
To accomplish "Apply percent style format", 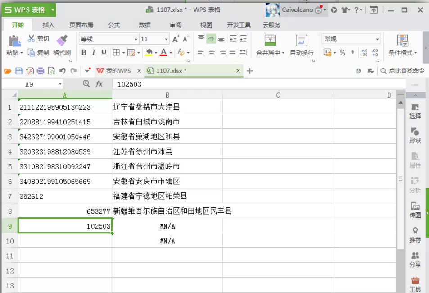I will coord(343,53).
